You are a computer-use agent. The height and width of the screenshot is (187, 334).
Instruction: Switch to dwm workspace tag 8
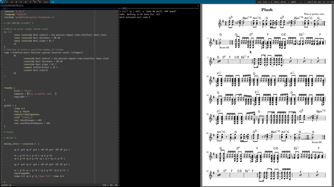tap(35, 2)
